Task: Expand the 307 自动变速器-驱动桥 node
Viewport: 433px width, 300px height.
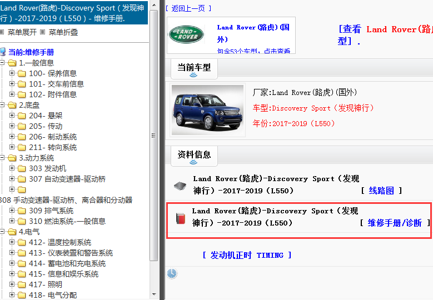Action: (x=12, y=179)
